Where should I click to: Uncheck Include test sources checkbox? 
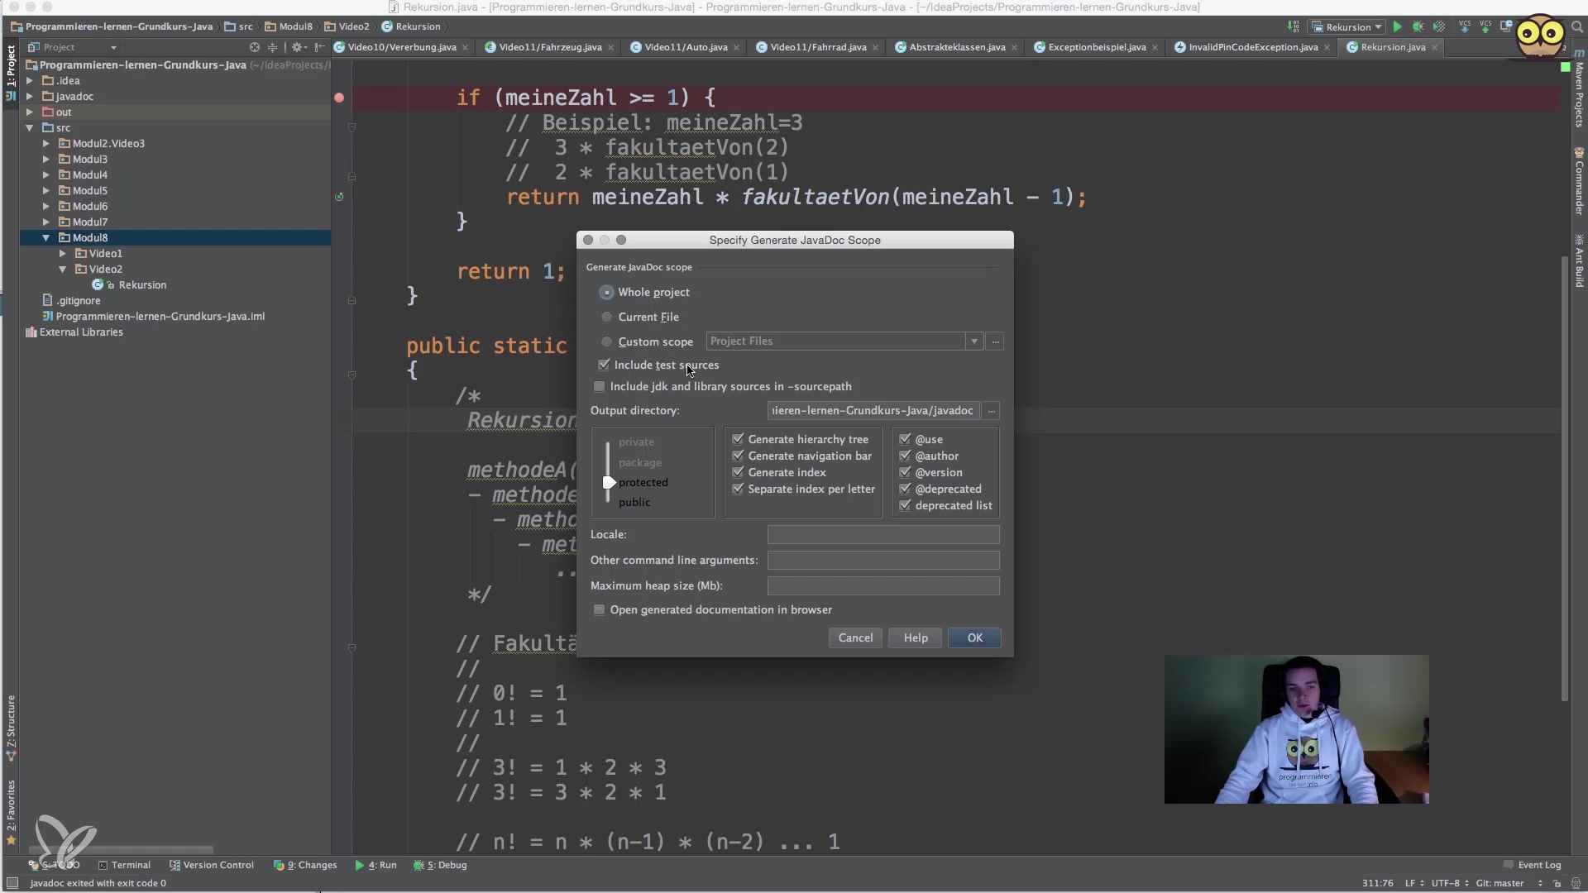[604, 365]
